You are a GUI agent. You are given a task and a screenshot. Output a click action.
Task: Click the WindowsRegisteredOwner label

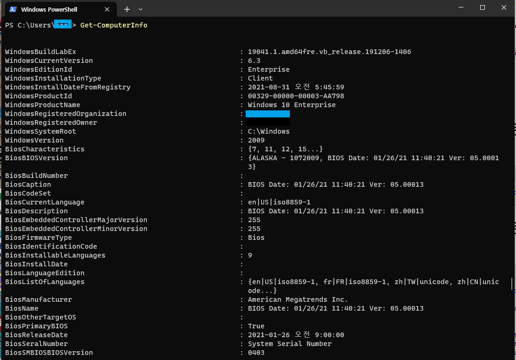coord(51,122)
